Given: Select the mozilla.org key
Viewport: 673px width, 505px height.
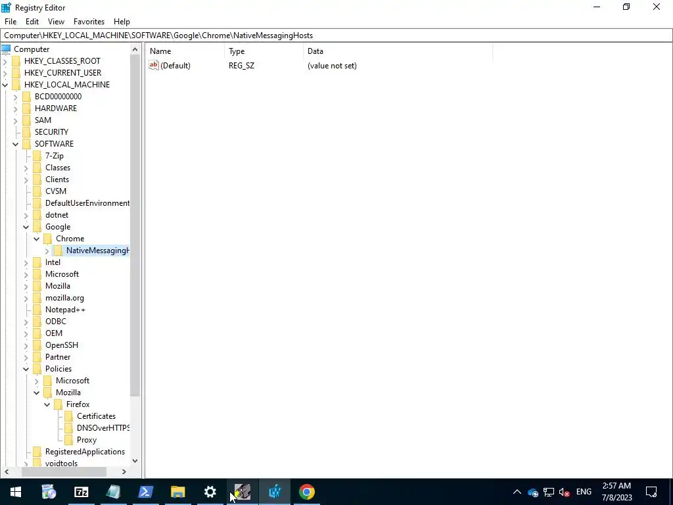Looking at the screenshot, I should coord(64,298).
